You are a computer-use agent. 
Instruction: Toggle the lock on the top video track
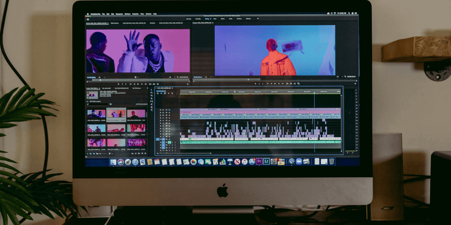pos(161,110)
